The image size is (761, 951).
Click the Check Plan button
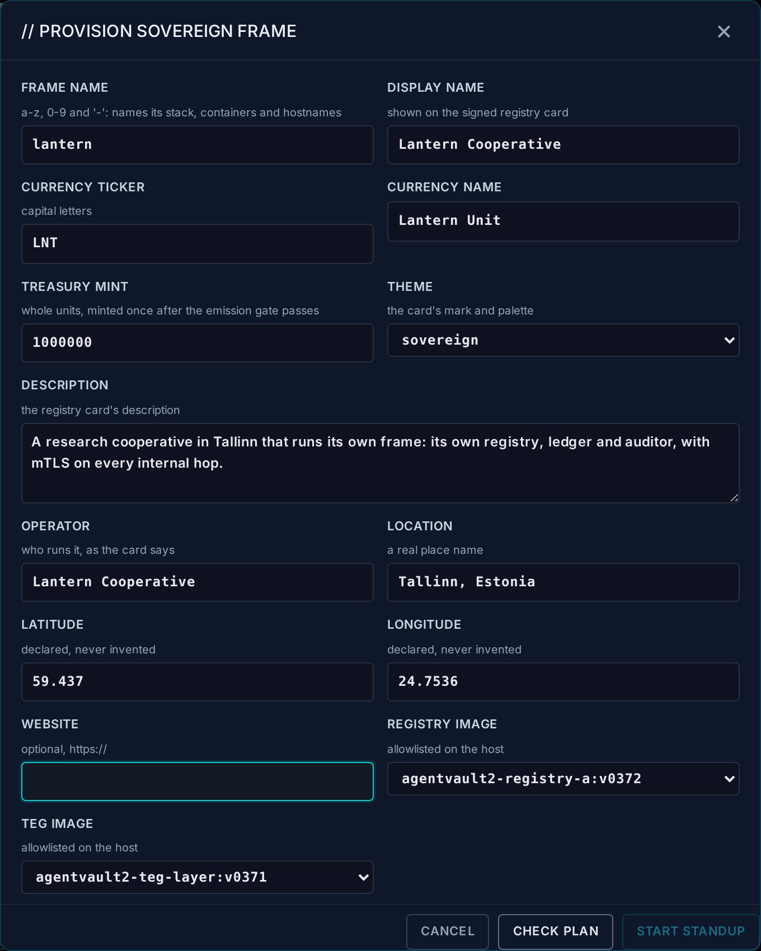556,931
